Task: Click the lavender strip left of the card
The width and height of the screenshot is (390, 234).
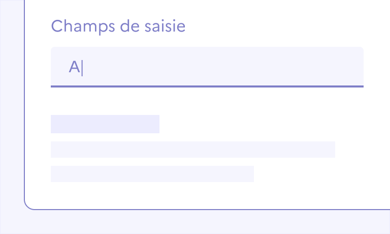Action: [x=12, y=102]
